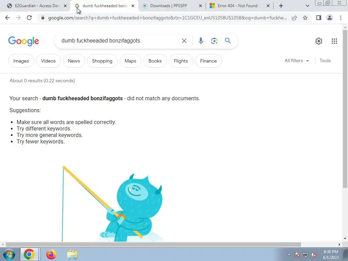This screenshot has height=261, width=348.
Task: Click the scroll down arrow on the vertical scrollbar
Action: (x=345, y=239)
